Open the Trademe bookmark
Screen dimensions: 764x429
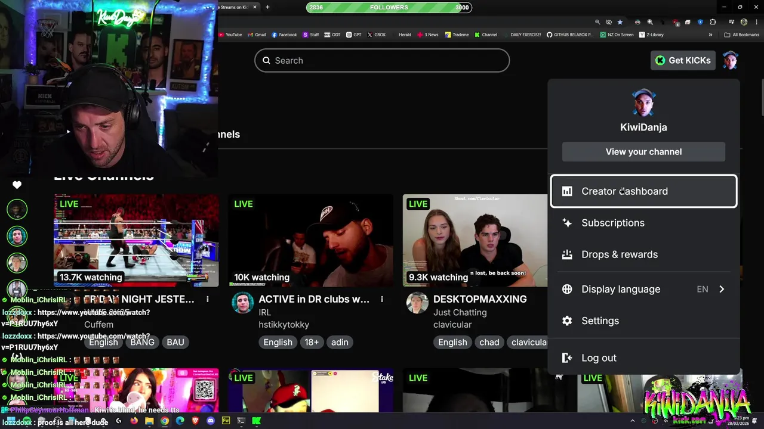point(457,35)
